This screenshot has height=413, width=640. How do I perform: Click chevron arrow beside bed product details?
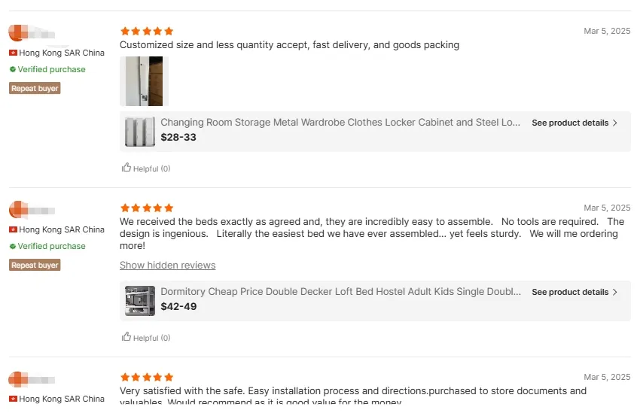(x=615, y=292)
